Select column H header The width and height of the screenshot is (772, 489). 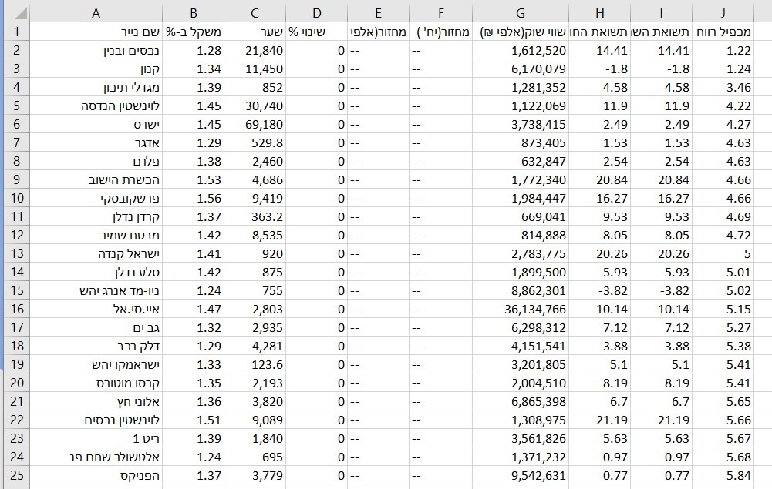599,13
